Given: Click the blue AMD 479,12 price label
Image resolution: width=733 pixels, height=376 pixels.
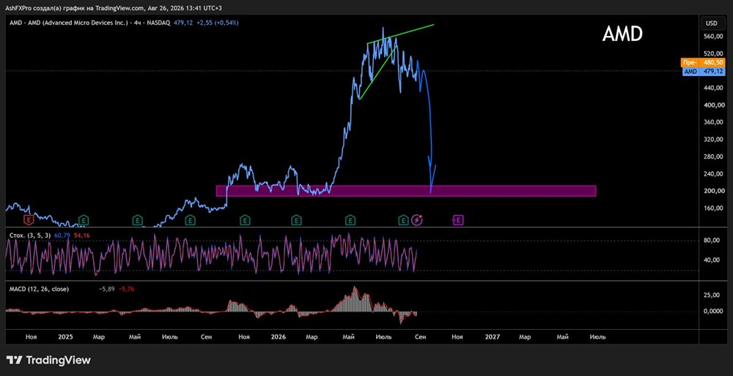Looking at the screenshot, I should pyautogui.click(x=704, y=71).
